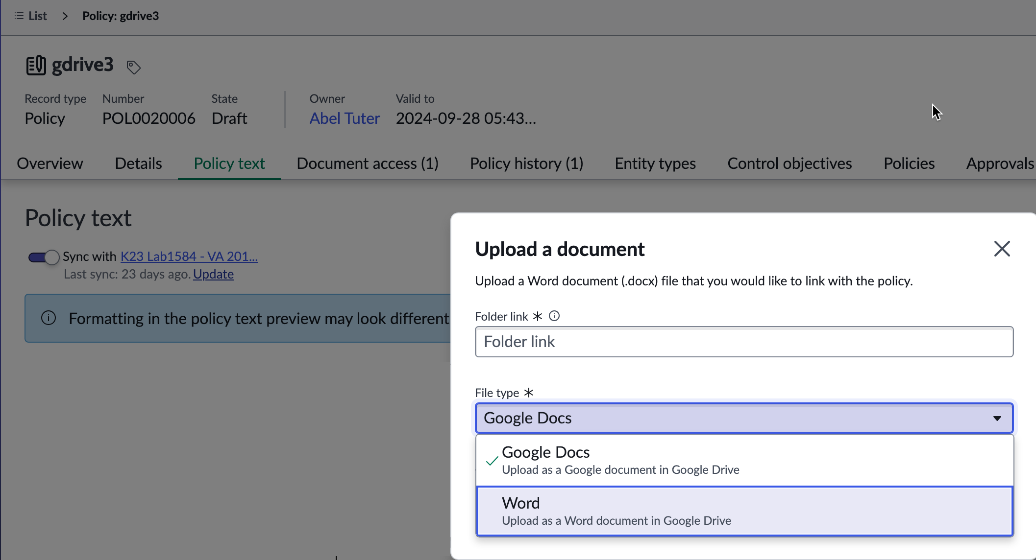Screen dimensions: 1036x560
Task: Open owner Abel Tuter link
Action: [x=345, y=118]
